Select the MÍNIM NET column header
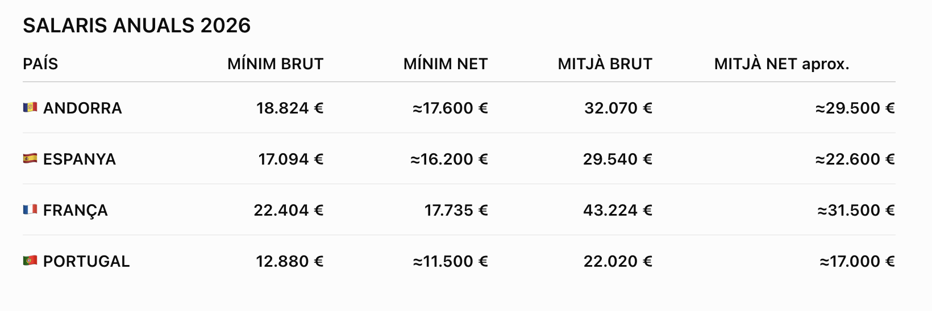 [x=446, y=64]
